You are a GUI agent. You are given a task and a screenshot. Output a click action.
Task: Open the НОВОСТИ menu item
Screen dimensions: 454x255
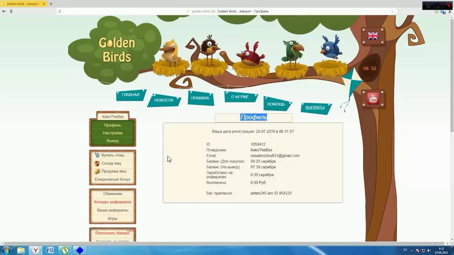(x=164, y=100)
